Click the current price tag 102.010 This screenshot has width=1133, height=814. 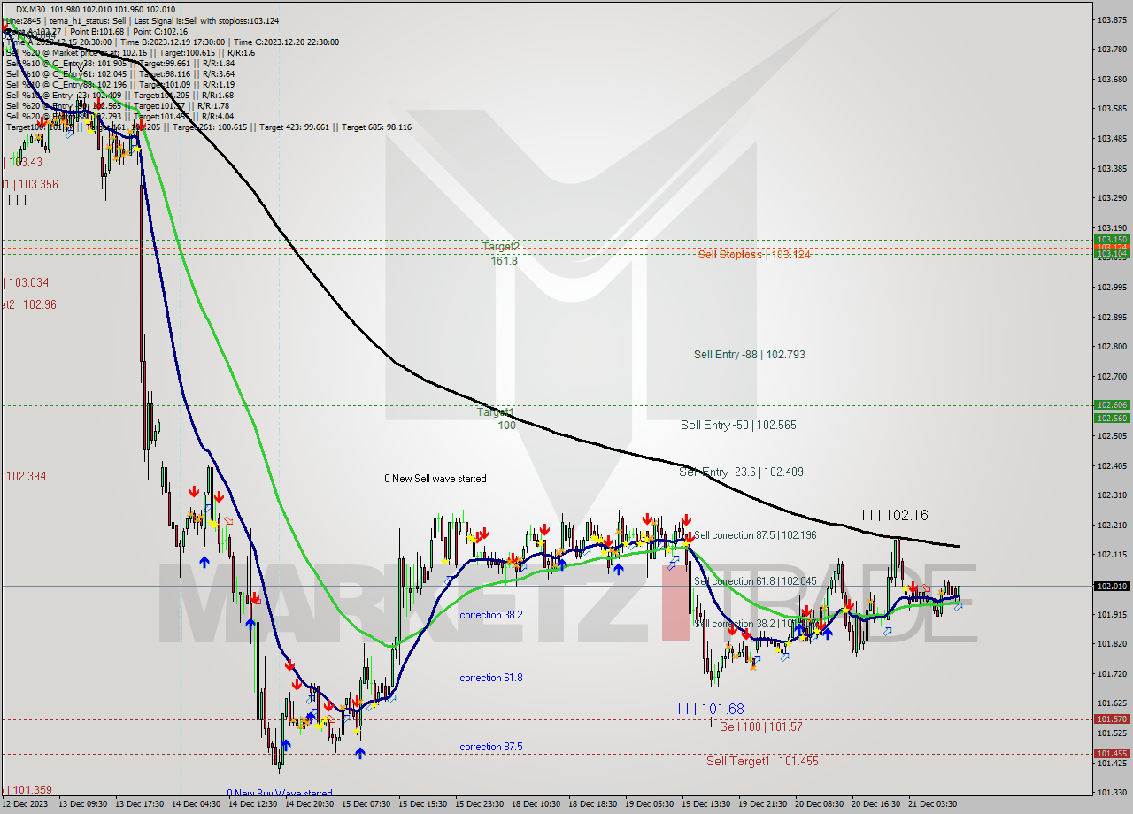(1112, 586)
